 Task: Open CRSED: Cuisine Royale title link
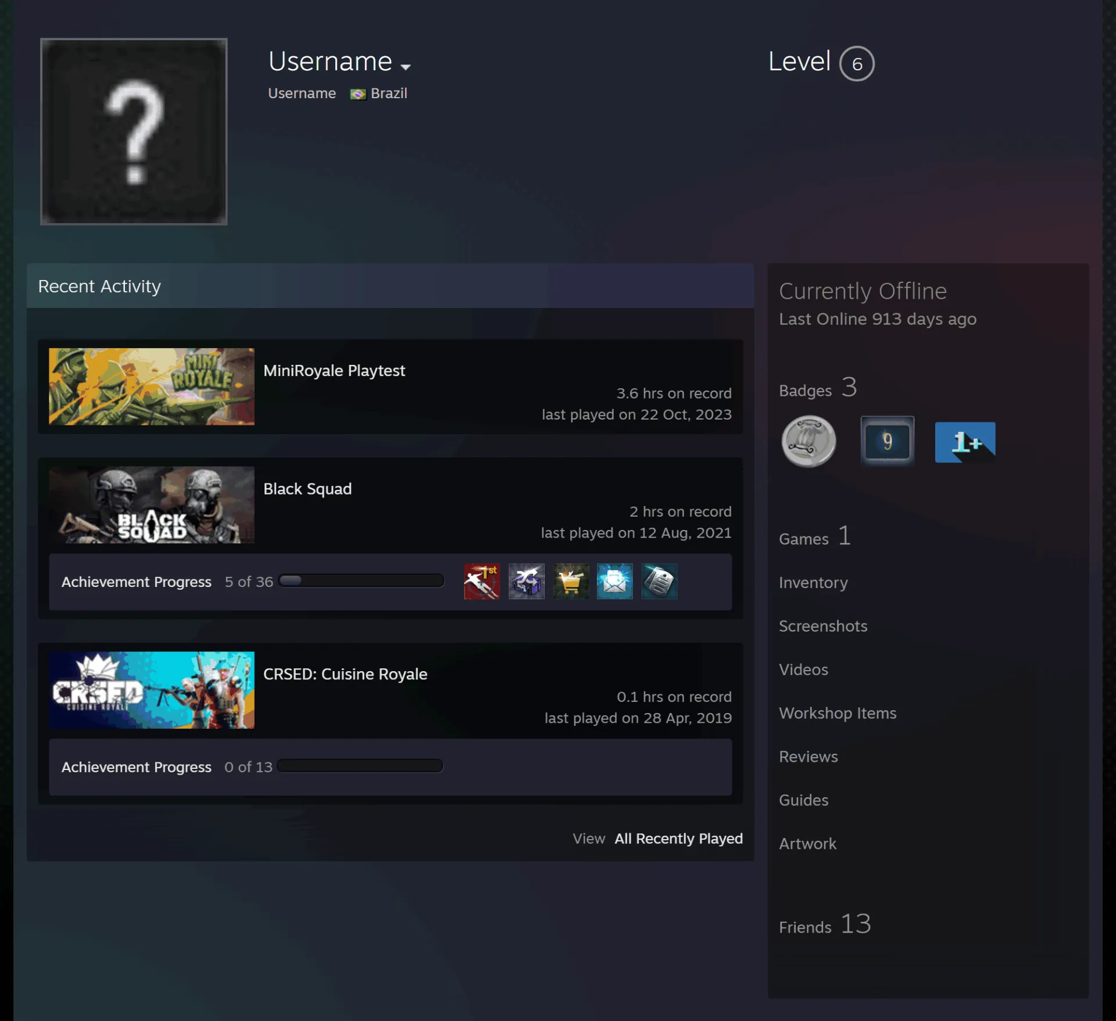coord(345,674)
